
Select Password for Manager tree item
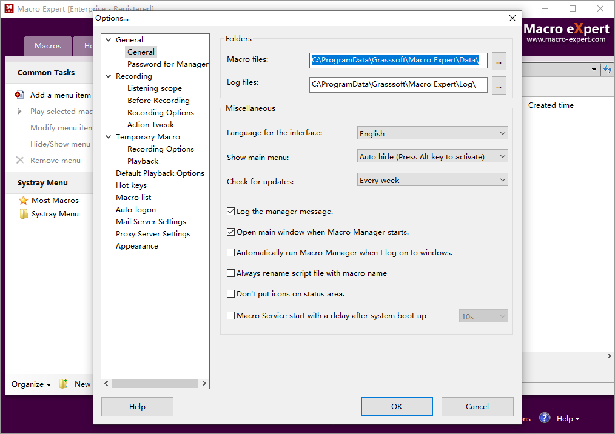pos(168,64)
